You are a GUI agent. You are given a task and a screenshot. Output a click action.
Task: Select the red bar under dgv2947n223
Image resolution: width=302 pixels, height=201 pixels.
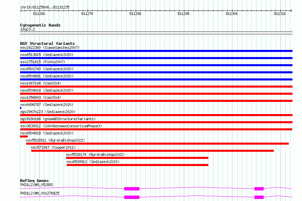156,115
